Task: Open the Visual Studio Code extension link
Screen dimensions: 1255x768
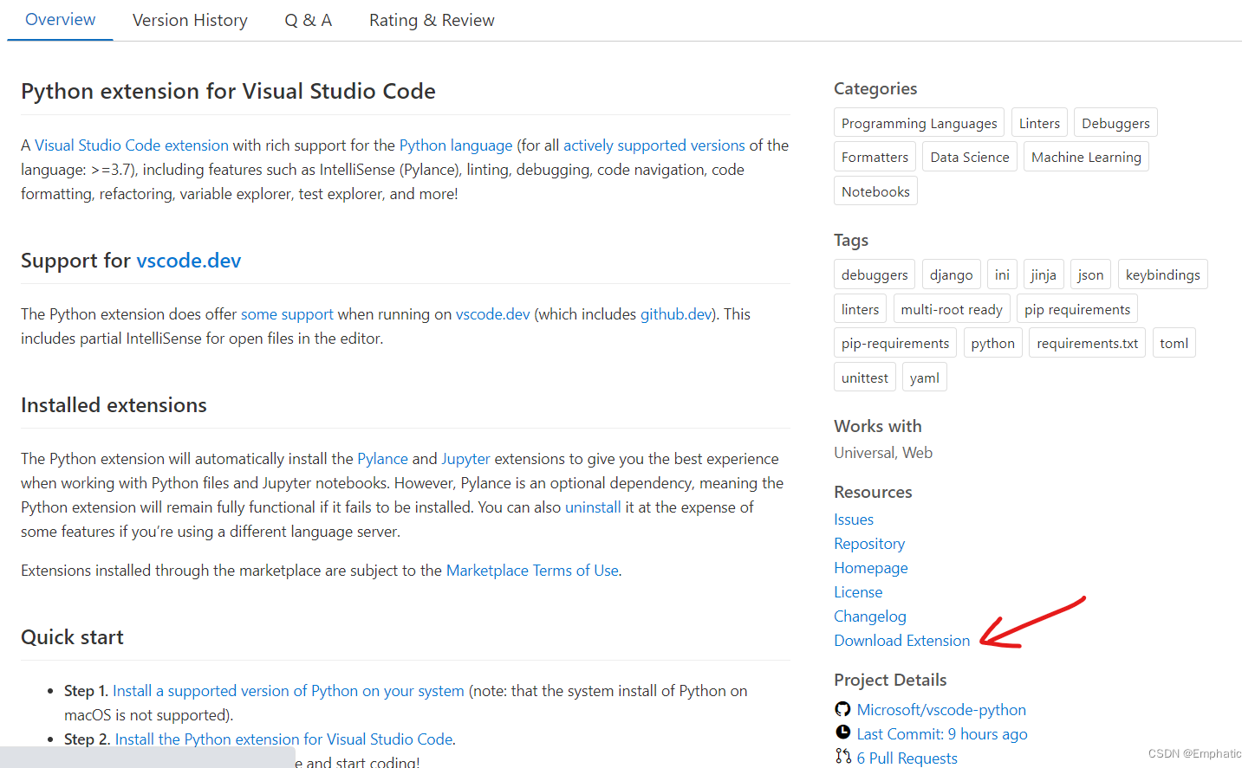Action: (x=132, y=145)
